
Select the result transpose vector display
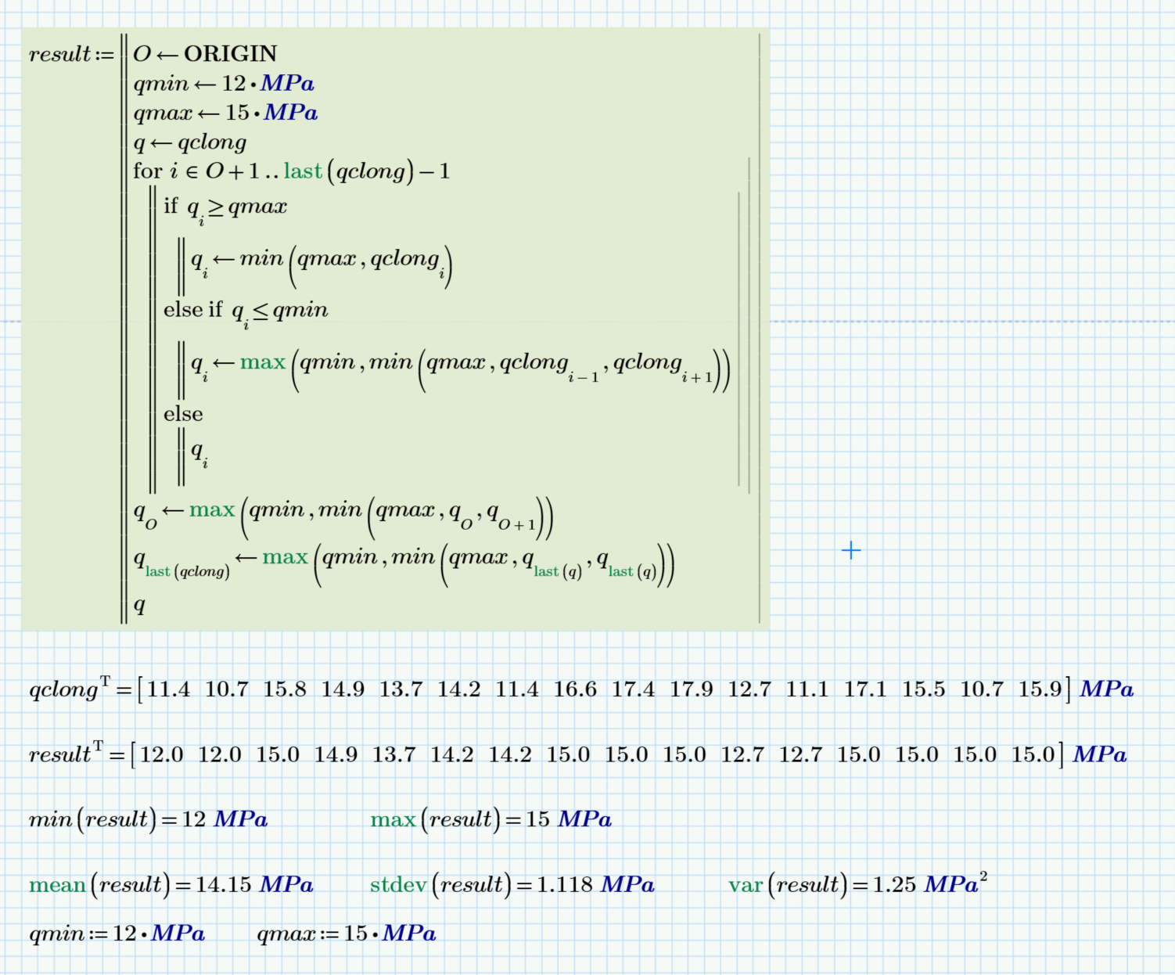coord(577,754)
